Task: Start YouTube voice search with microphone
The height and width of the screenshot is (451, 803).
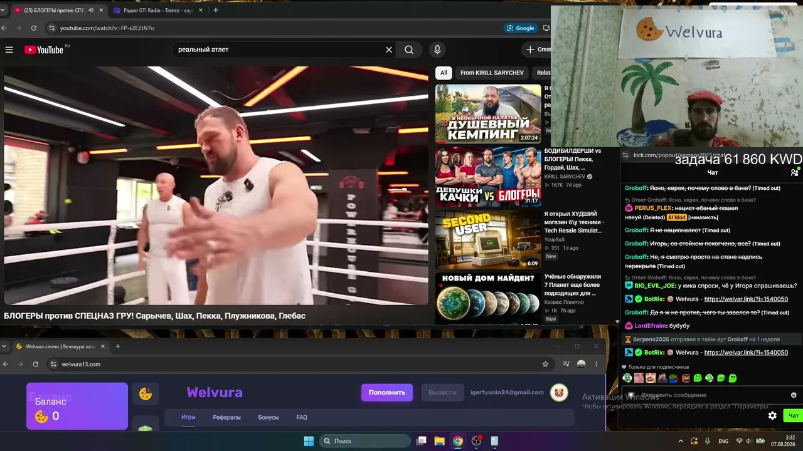Action: (x=437, y=49)
